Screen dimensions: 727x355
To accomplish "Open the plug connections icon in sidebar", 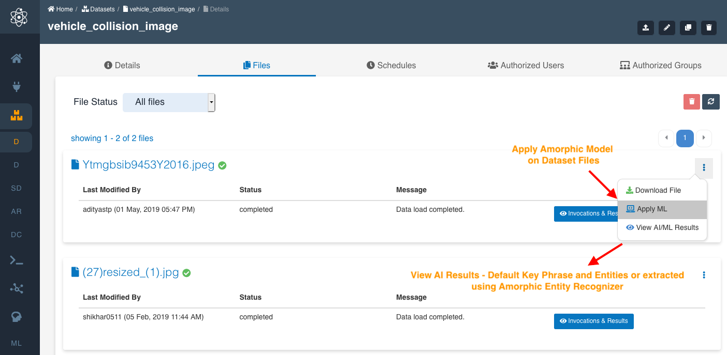I will pos(17,87).
